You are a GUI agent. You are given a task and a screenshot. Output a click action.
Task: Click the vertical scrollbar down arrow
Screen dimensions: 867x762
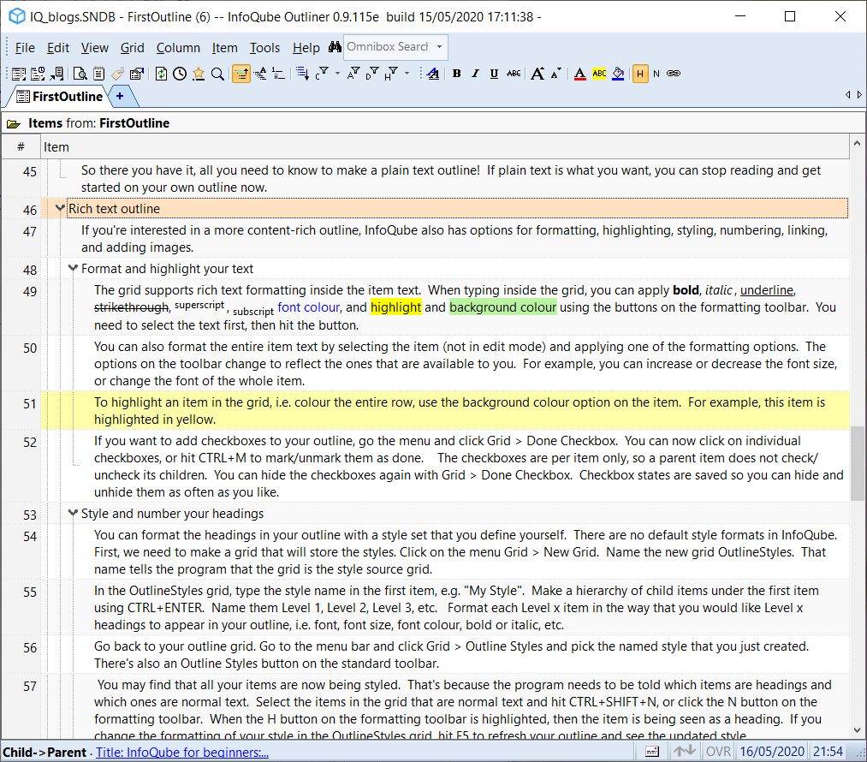point(858,730)
